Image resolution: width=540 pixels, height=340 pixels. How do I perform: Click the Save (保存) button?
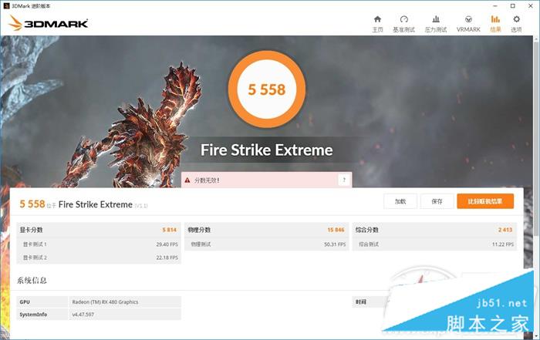coord(437,201)
